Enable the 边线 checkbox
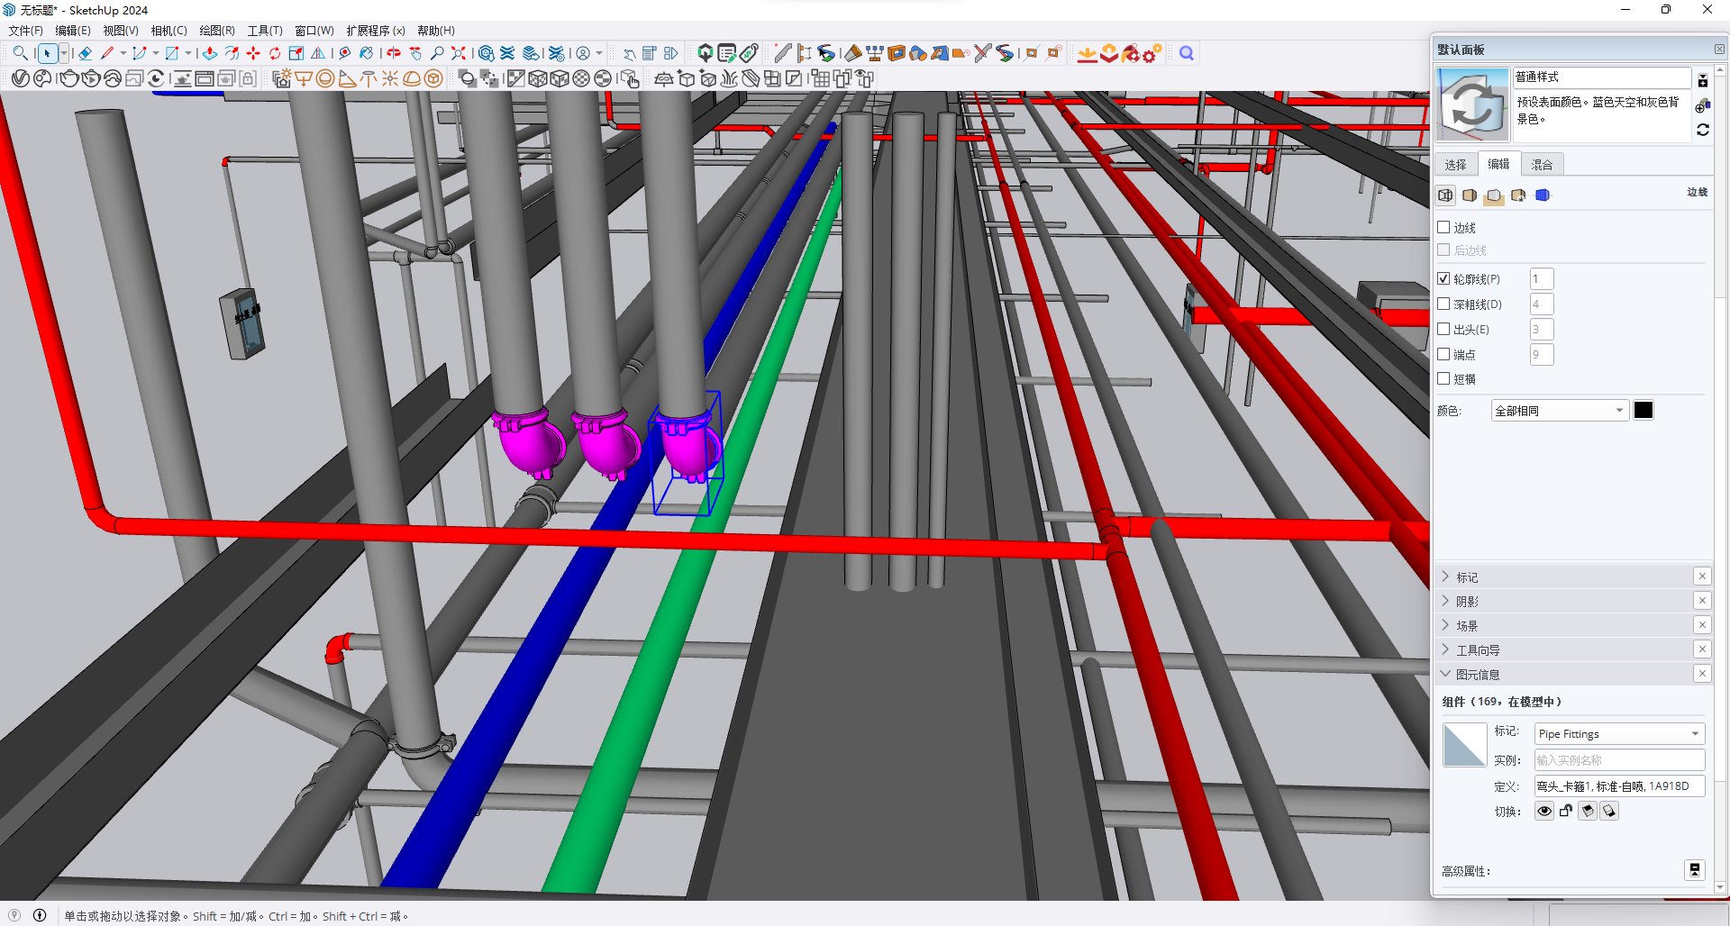Image resolution: width=1730 pixels, height=926 pixels. click(x=1444, y=228)
